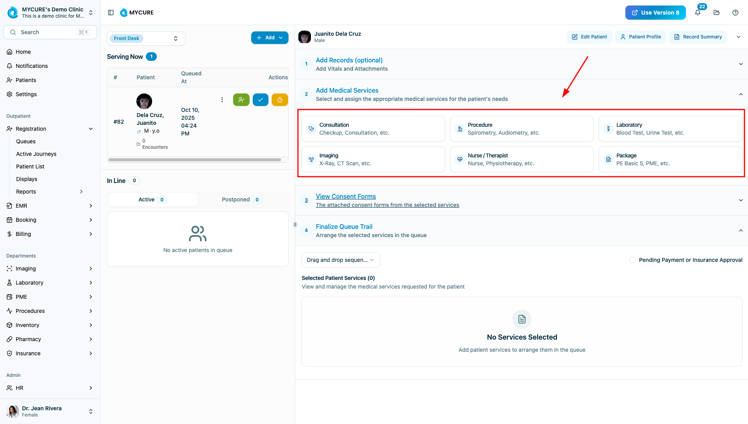Toggle the sidebar panel icon
748x424 pixels.
click(x=111, y=13)
